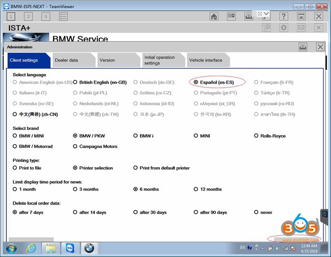Switch to the Dealer data tab

(x=74, y=60)
